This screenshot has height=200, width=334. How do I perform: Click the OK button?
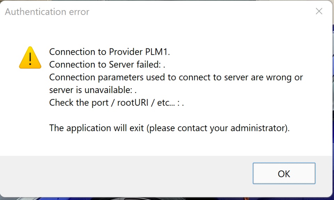point(284,174)
